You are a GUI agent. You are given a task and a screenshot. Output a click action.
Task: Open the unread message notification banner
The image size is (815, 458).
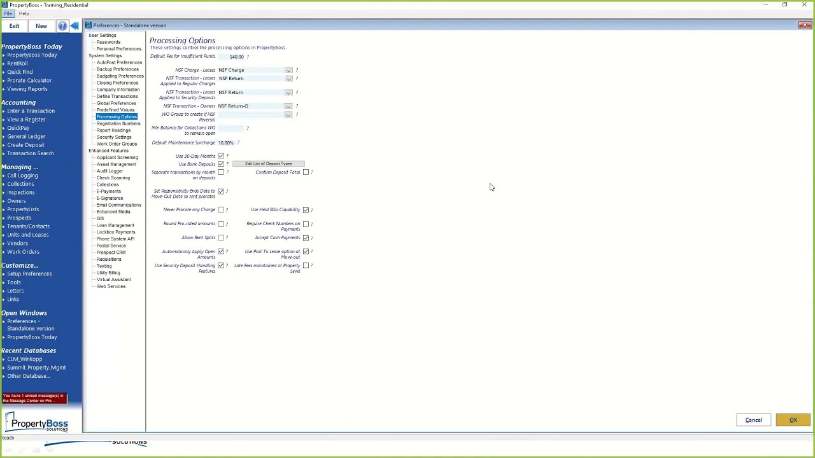pyautogui.click(x=34, y=398)
